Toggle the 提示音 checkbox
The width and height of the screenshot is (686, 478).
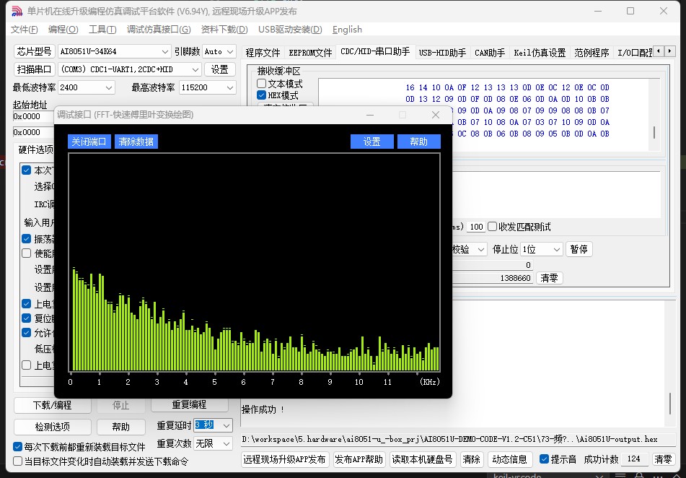pyautogui.click(x=544, y=459)
